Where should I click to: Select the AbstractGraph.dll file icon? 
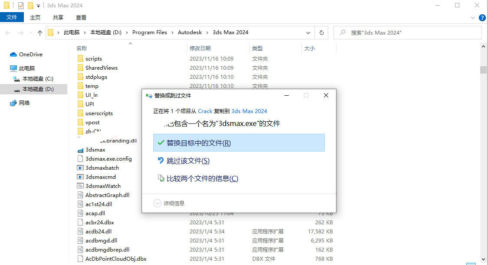coord(80,195)
